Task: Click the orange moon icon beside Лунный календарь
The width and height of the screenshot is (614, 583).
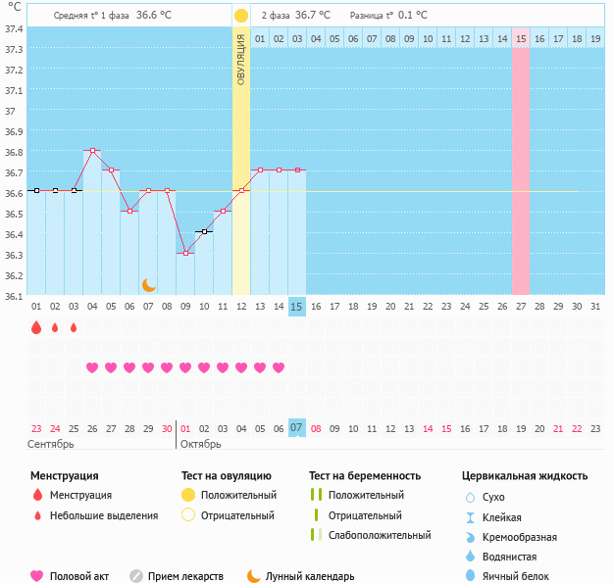Action: [x=254, y=576]
